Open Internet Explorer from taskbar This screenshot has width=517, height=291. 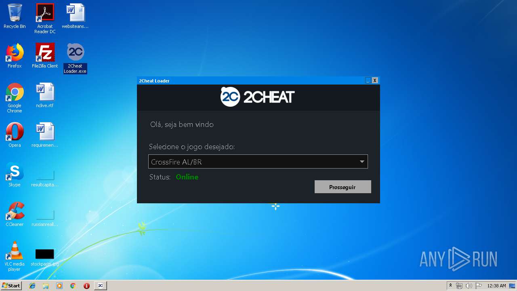pyautogui.click(x=32, y=286)
